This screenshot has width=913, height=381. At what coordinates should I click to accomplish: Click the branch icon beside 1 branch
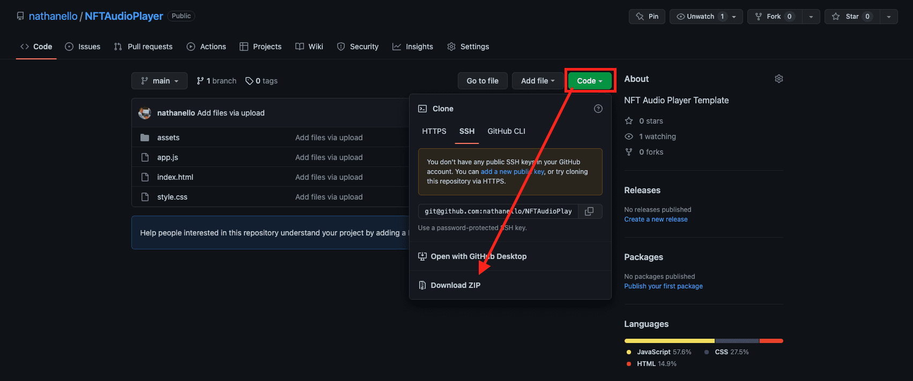pyautogui.click(x=200, y=81)
